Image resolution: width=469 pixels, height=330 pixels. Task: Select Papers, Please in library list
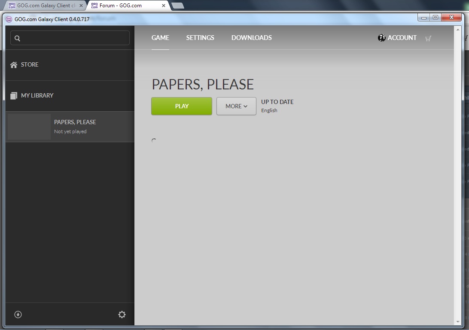[70, 127]
